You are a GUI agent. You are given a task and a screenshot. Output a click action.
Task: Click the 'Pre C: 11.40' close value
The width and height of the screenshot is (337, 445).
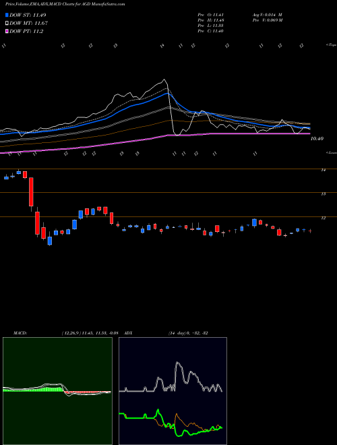[210, 31]
